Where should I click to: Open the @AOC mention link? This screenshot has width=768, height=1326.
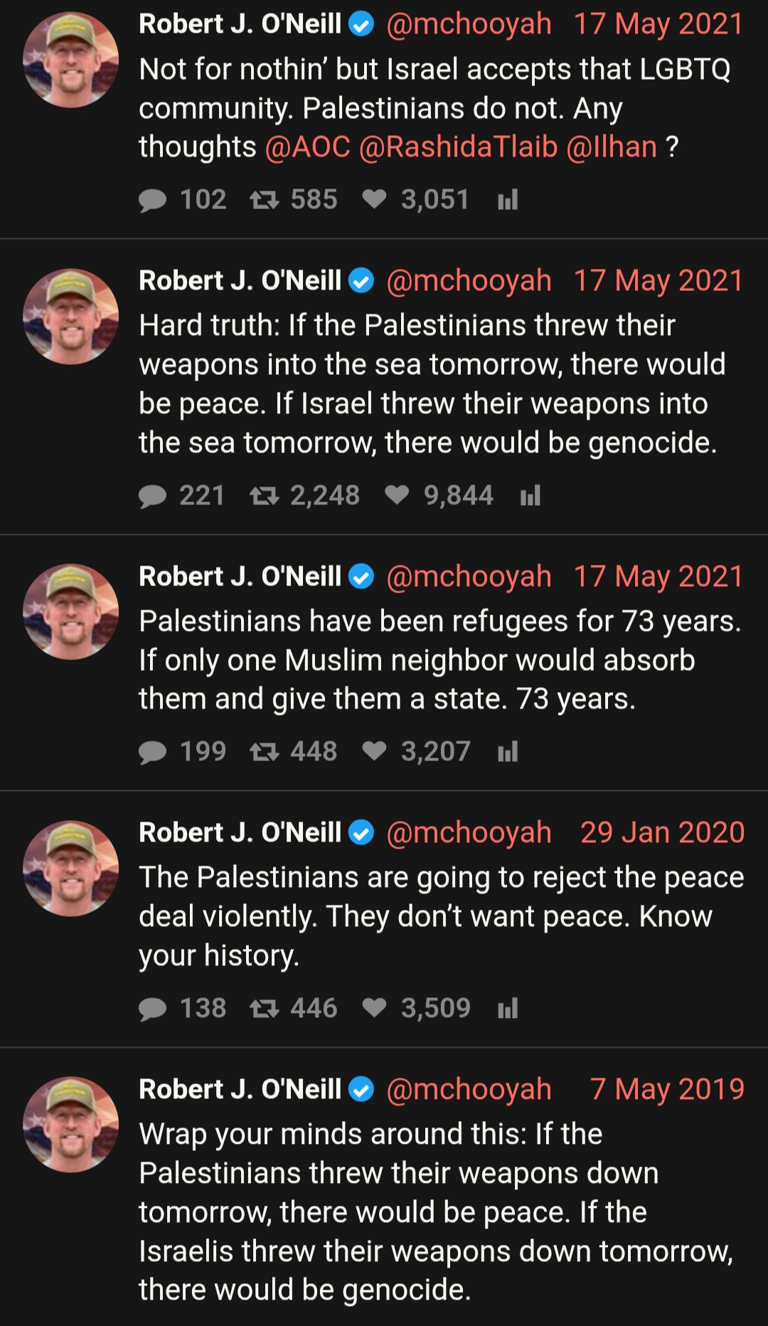308,147
